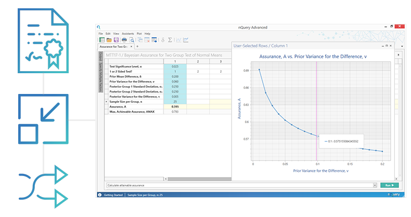Click the nQuery logo in title bar
The height and width of the screenshot is (217, 411).
coord(98,27)
